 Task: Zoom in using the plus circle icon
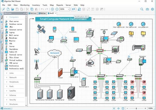(52, 9)
